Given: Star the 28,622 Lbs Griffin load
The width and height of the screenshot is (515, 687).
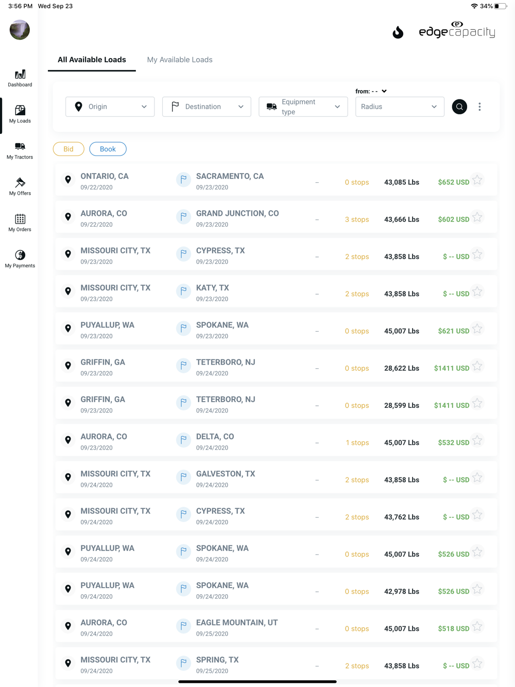Looking at the screenshot, I should pos(477,366).
